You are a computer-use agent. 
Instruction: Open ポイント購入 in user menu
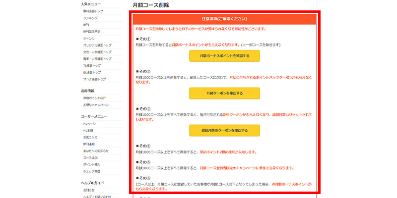coord(92,164)
